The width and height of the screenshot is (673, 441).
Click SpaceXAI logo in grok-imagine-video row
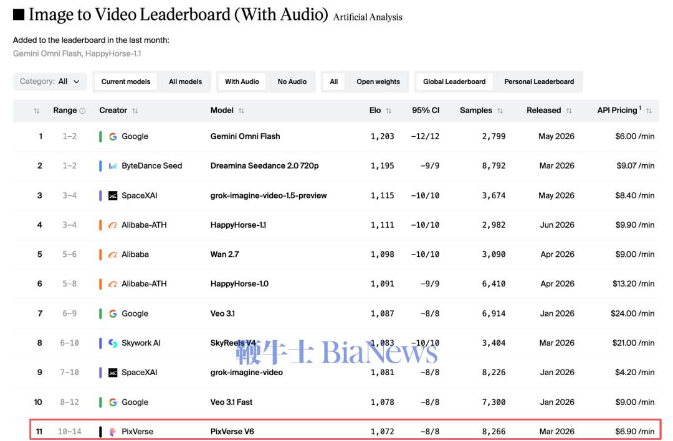coord(113,373)
